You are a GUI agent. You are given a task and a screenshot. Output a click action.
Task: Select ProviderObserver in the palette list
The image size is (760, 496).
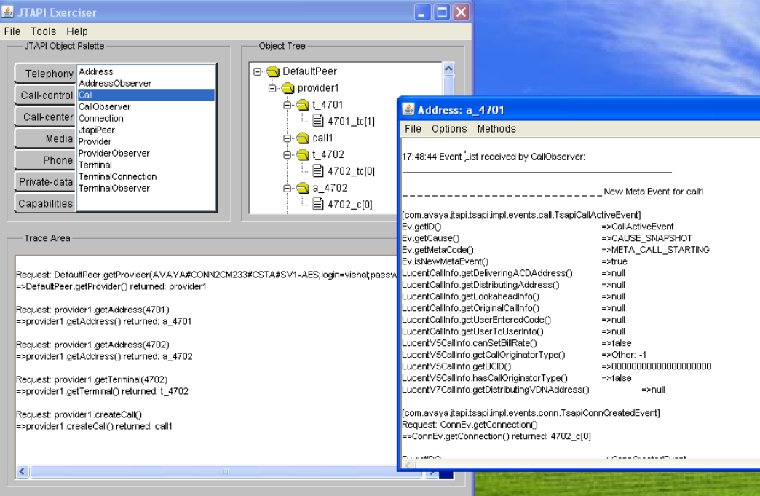[x=146, y=153]
